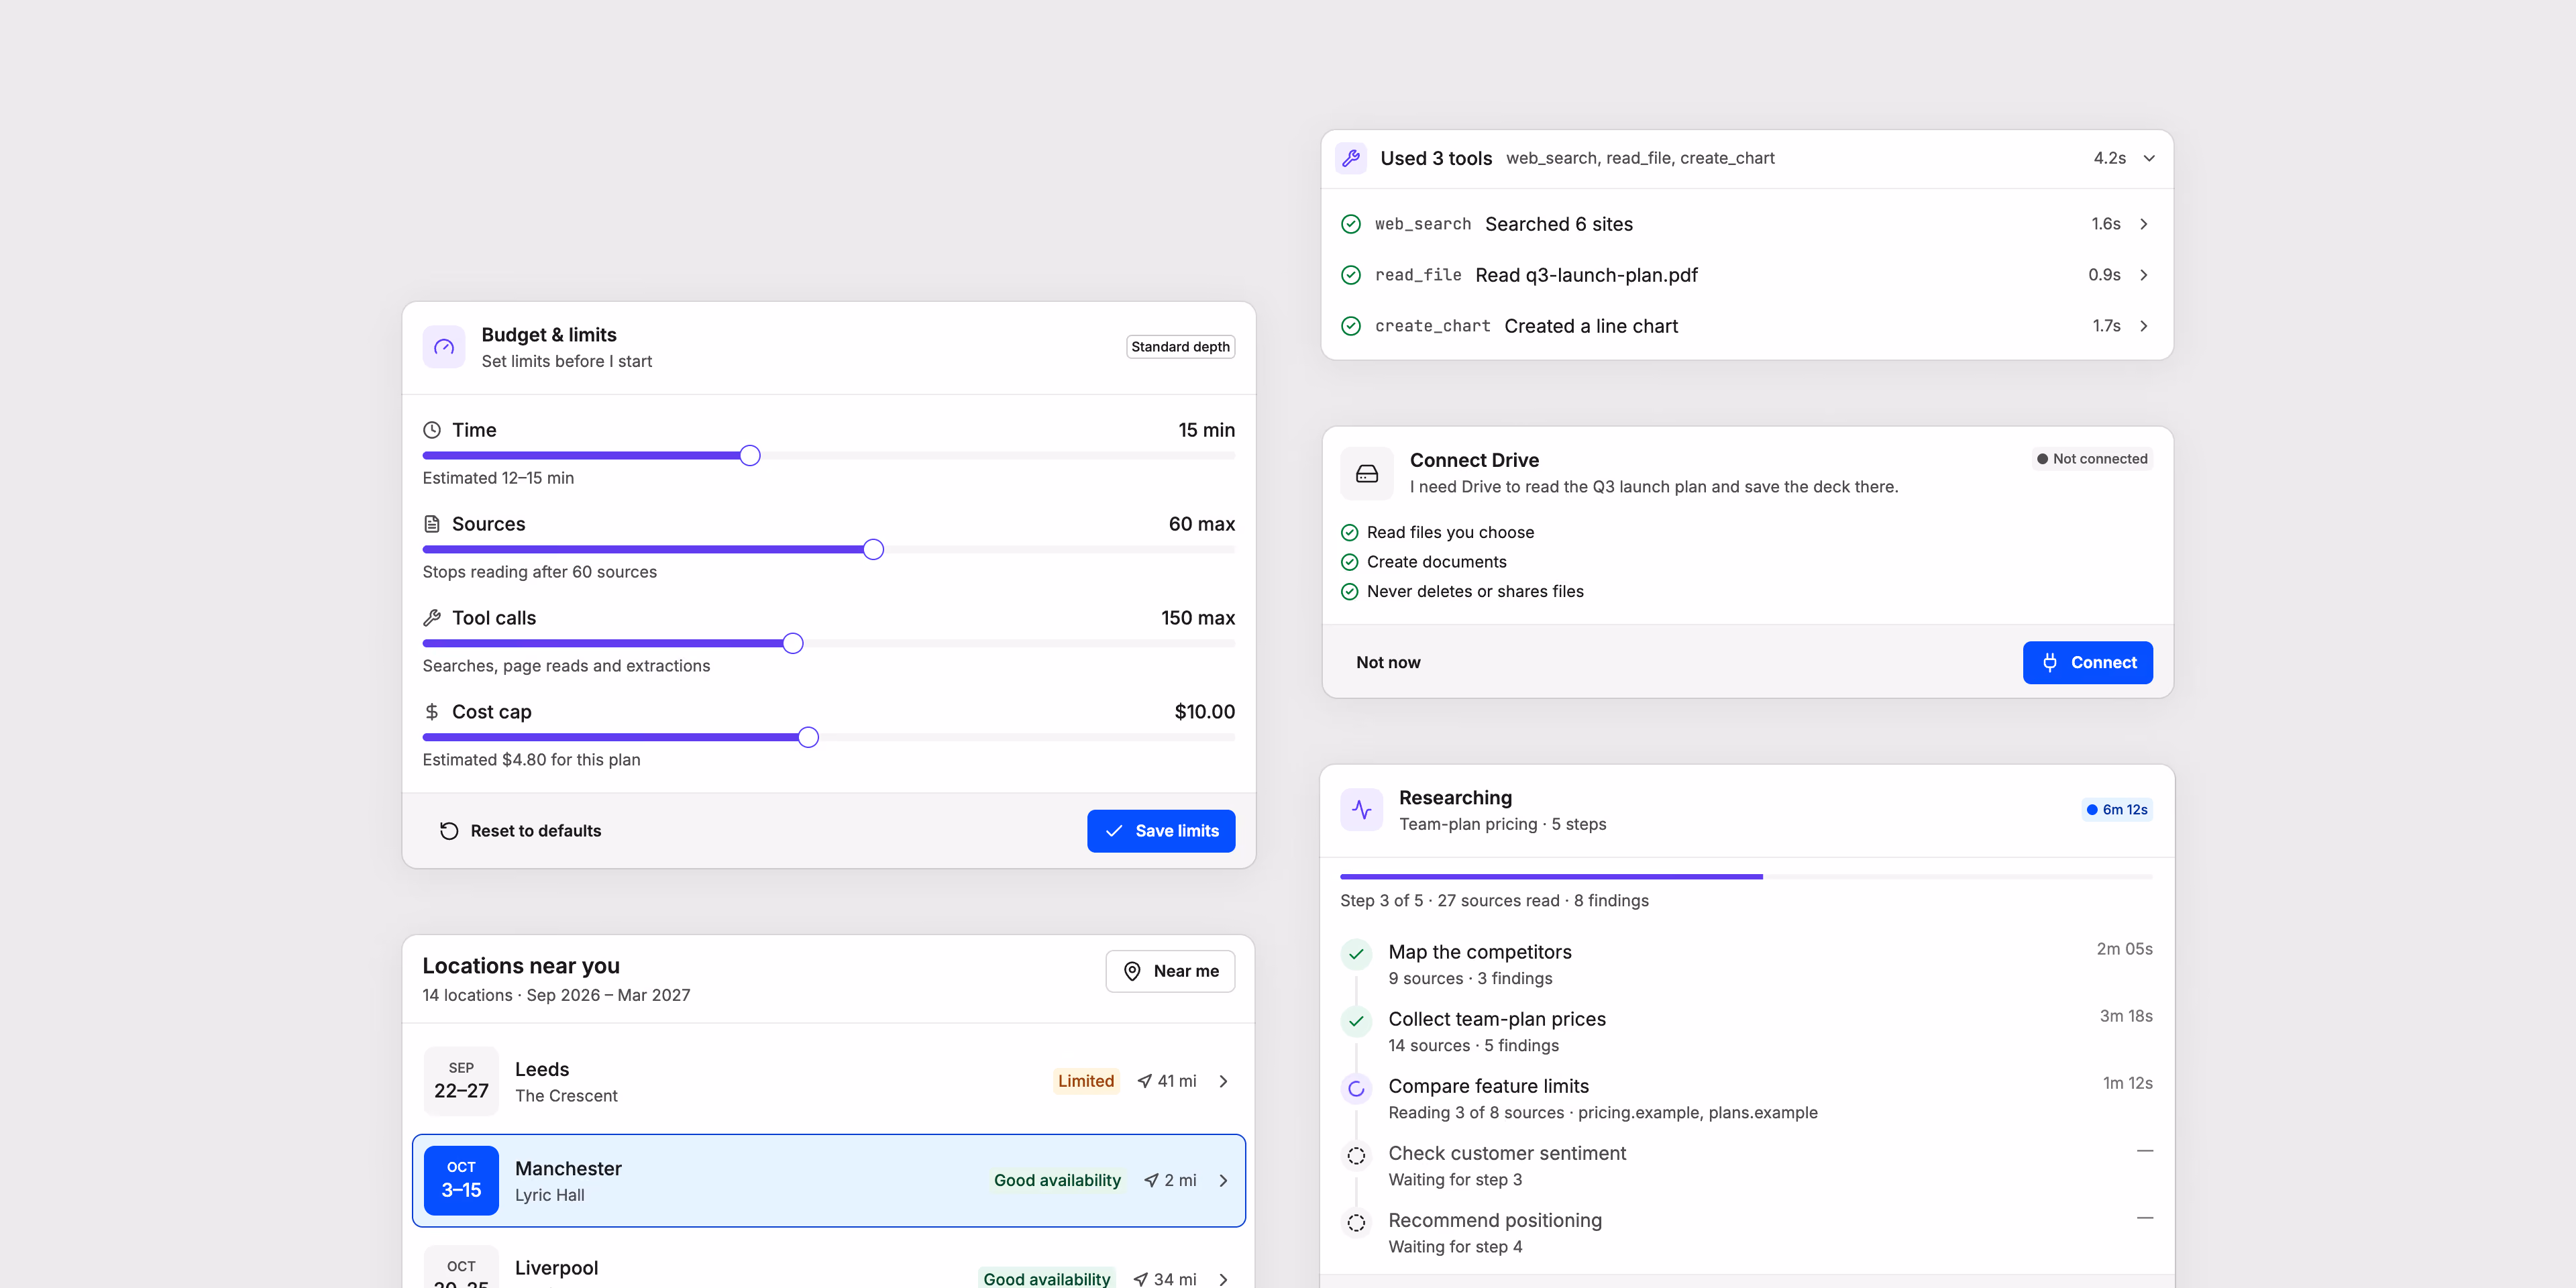The height and width of the screenshot is (1288, 2576).
Task: Click the green check icon for web_search
Action: point(1351,224)
